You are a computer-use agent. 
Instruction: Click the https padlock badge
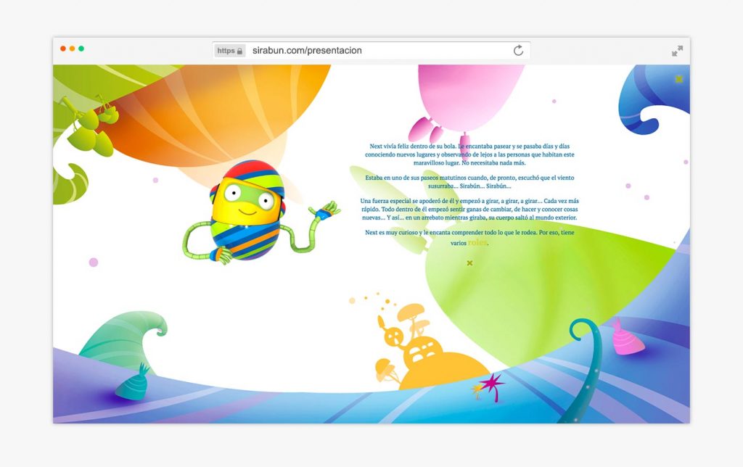[230, 51]
